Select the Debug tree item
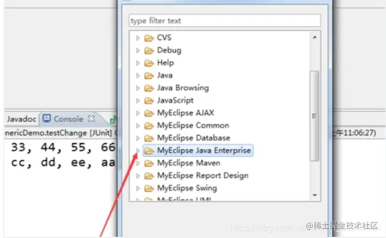Screen dimensions: 386x238 click(x=169, y=50)
